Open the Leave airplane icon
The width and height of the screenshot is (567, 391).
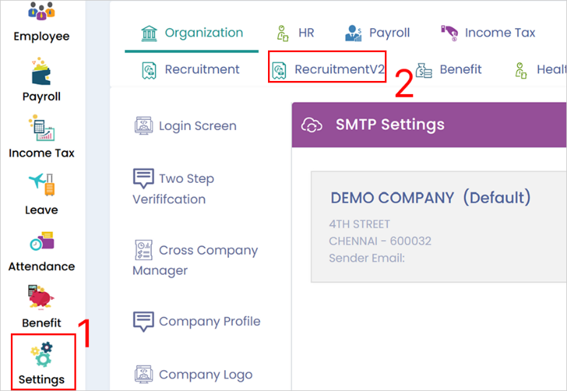click(42, 184)
